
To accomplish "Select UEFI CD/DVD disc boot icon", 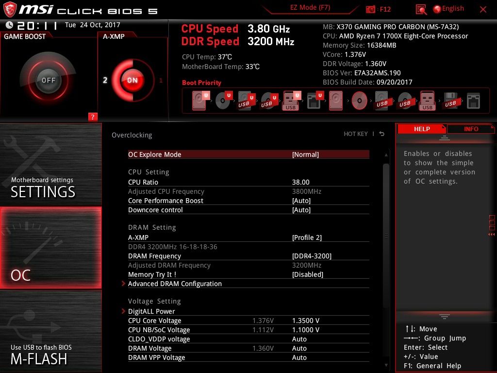I will [223, 101].
